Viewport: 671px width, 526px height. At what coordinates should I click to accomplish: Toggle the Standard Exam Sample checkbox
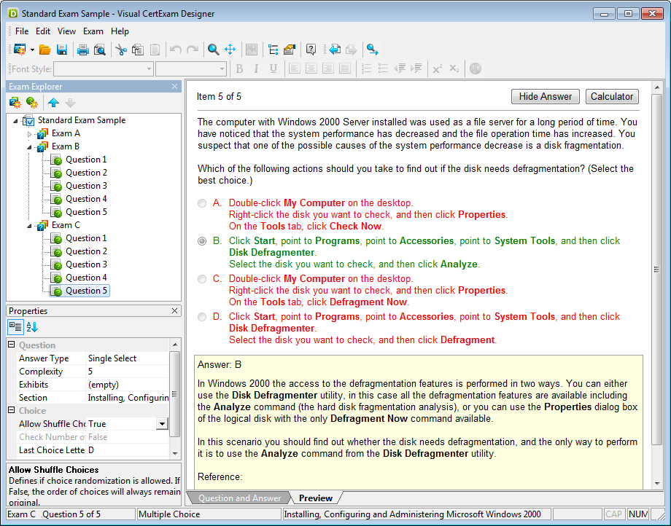(29, 121)
